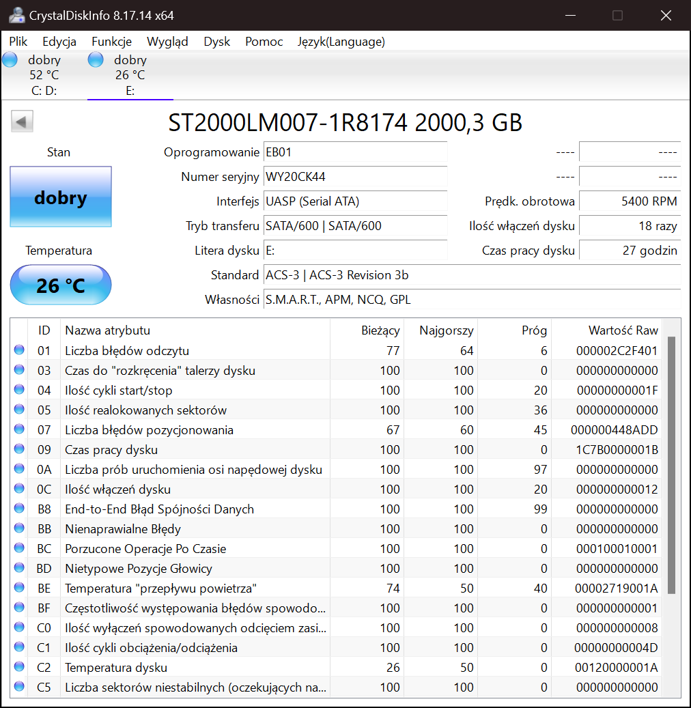Click the 'Wartość Raw' column header

coord(606,330)
